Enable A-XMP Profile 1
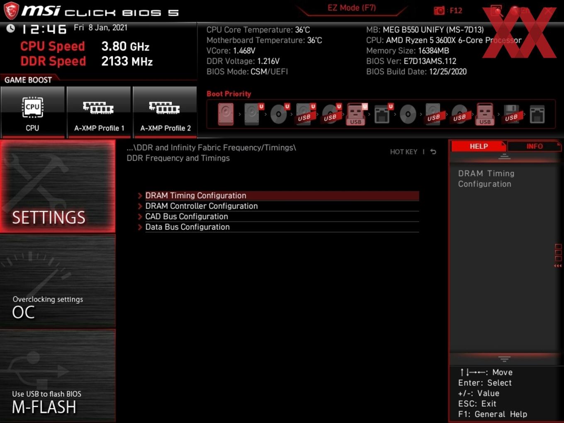This screenshot has height=423, width=564. click(99, 112)
